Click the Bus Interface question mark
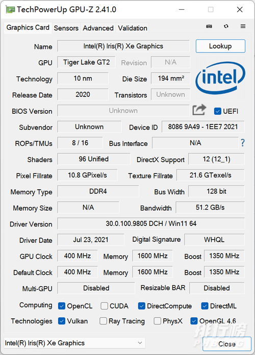The width and height of the screenshot is (255, 355). click(x=243, y=143)
